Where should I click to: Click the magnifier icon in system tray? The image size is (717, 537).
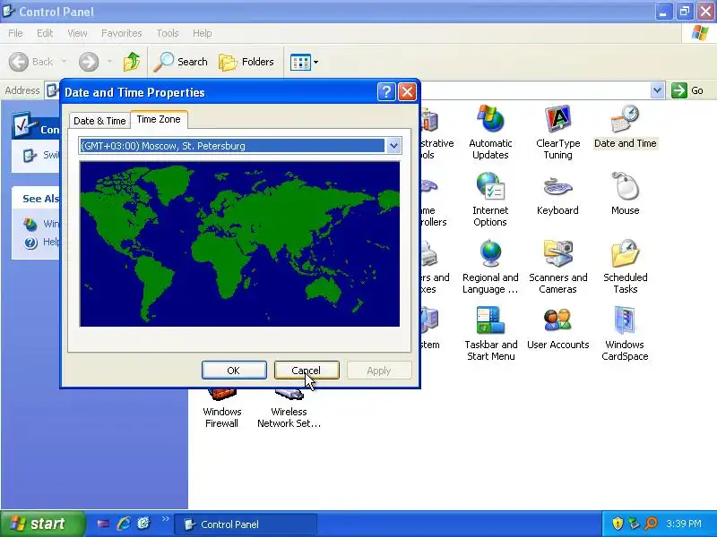(x=651, y=524)
